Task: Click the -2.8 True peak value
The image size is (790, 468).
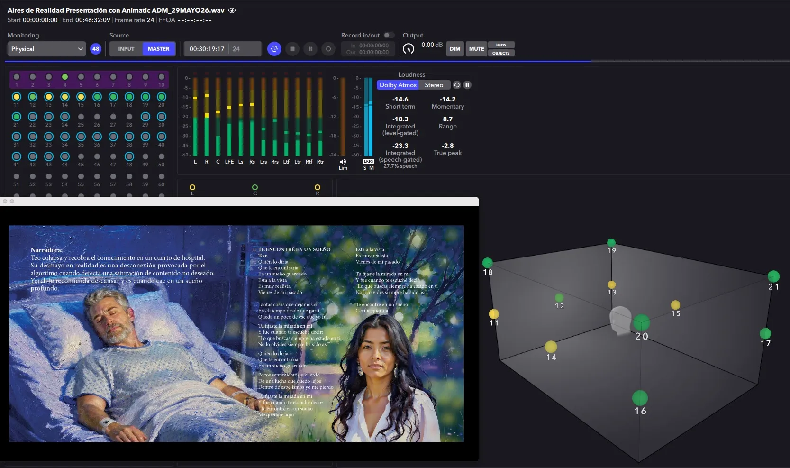Action: coord(447,146)
